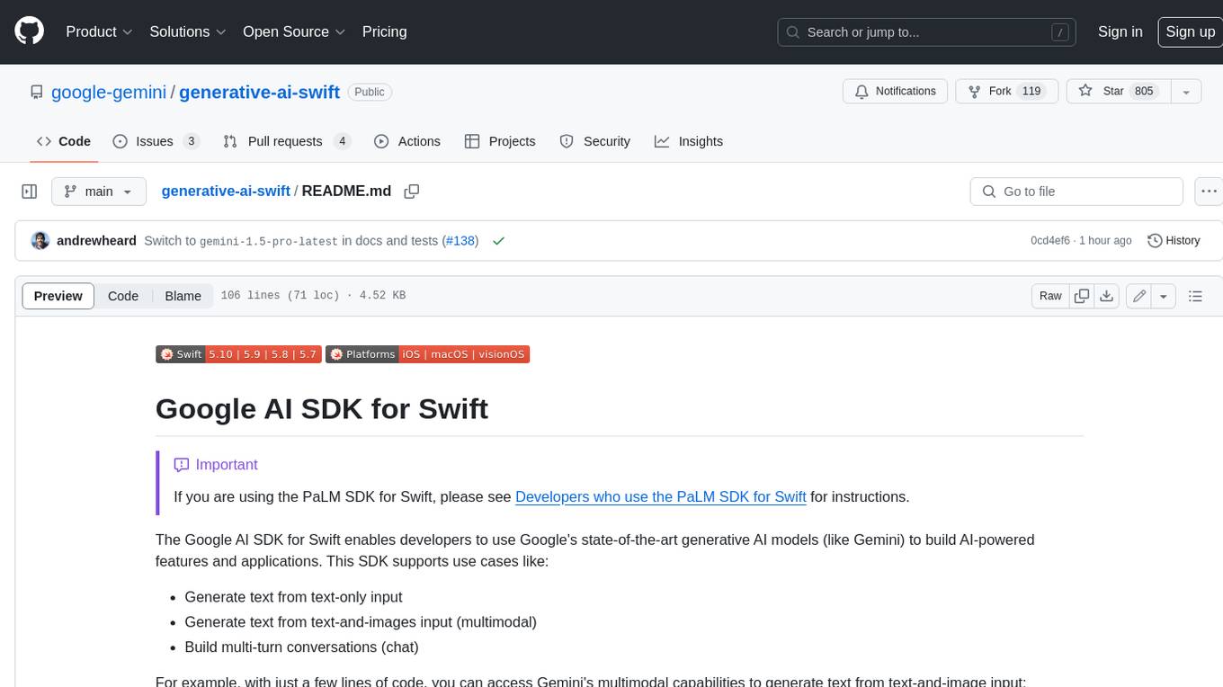Switch to the Projects tab
The image size is (1223, 687).
point(500,141)
